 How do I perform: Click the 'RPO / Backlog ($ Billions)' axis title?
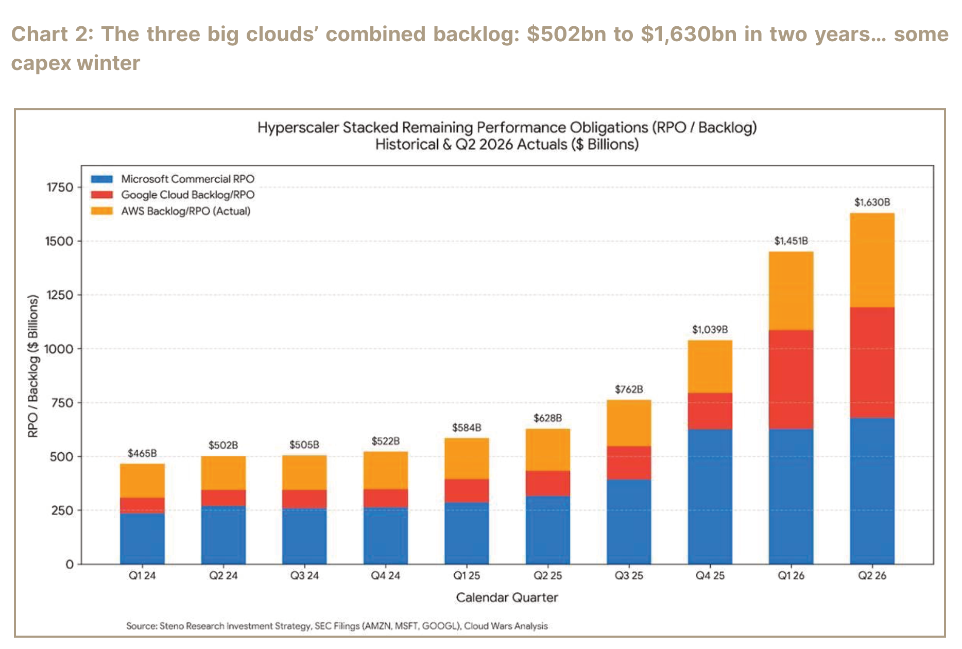[x=33, y=366]
